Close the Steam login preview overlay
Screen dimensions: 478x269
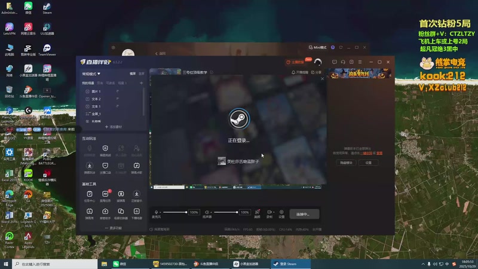click(322, 79)
